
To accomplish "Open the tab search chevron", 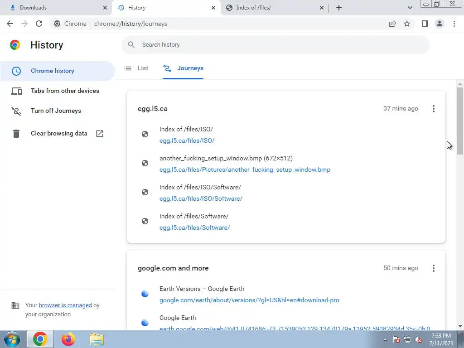I will 410,8.
